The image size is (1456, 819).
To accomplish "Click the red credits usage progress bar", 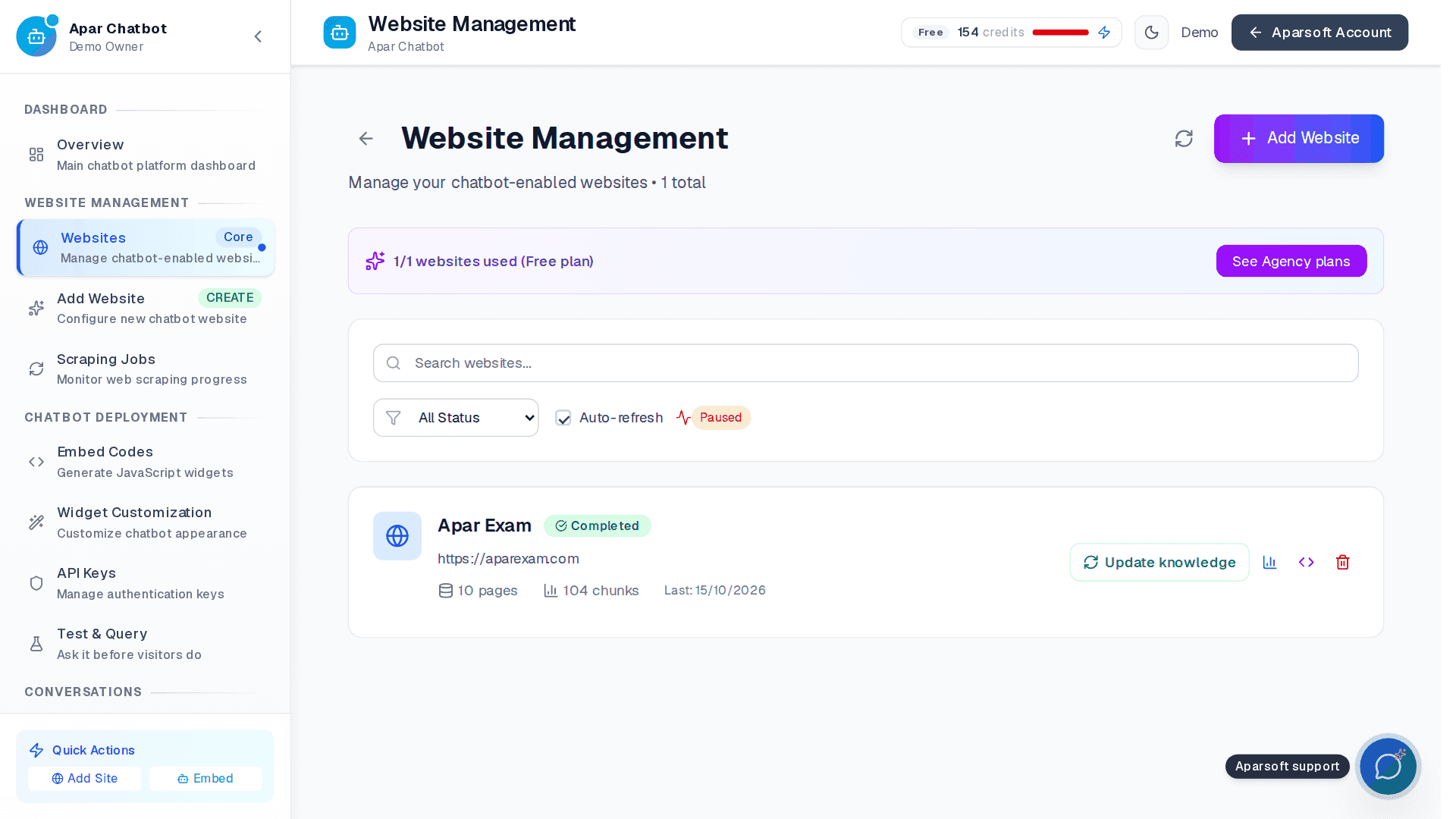I will pos(1060,33).
